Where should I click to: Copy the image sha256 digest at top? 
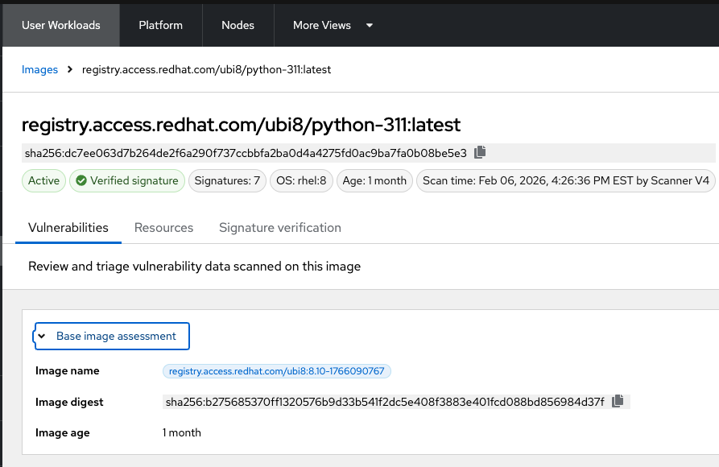point(480,152)
